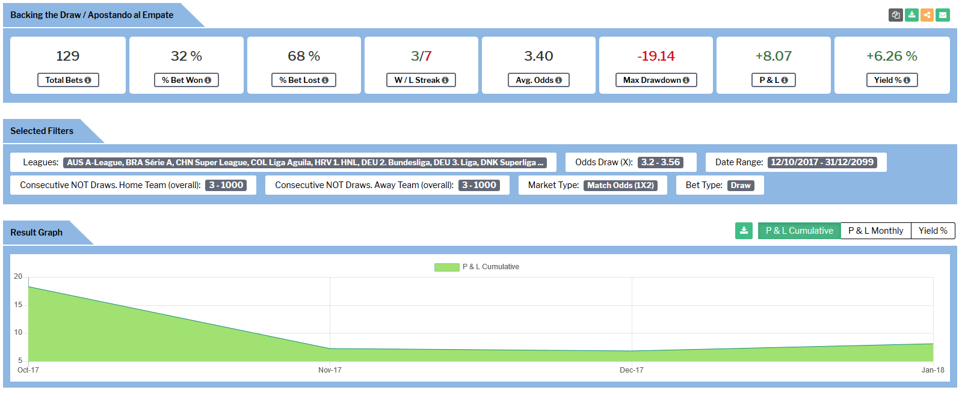
Task: Show the P & L Cumulative graph
Action: point(799,231)
